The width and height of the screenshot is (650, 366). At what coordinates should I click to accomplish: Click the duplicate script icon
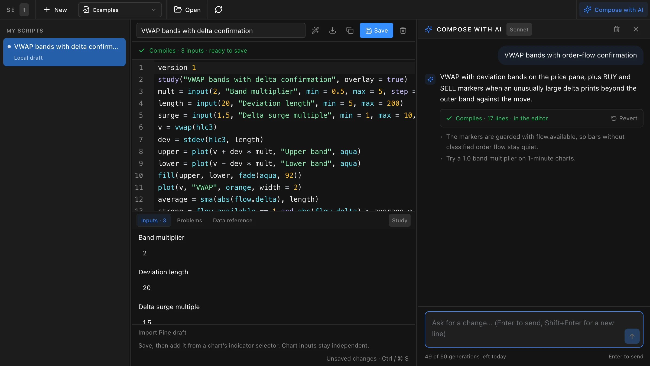[350, 30]
